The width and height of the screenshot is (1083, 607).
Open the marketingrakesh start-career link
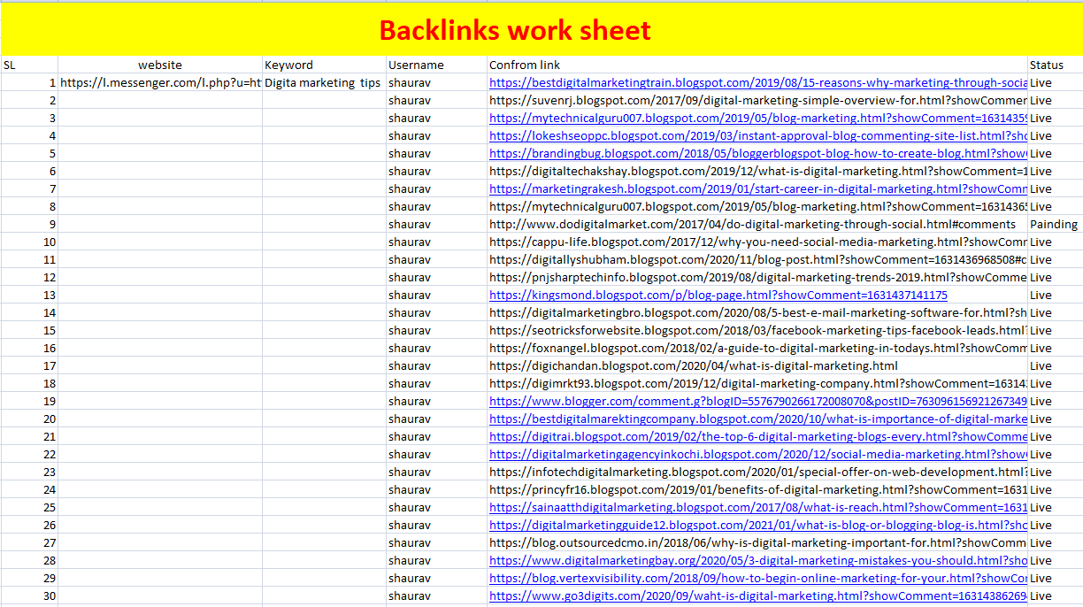coord(757,188)
